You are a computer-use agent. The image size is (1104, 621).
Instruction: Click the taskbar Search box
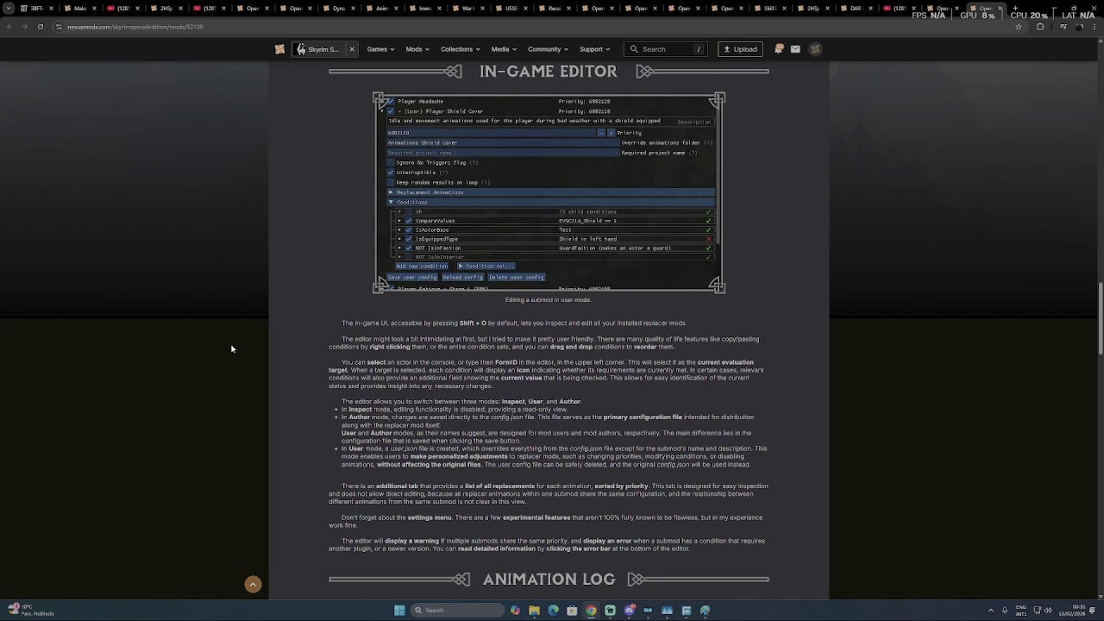tap(455, 611)
